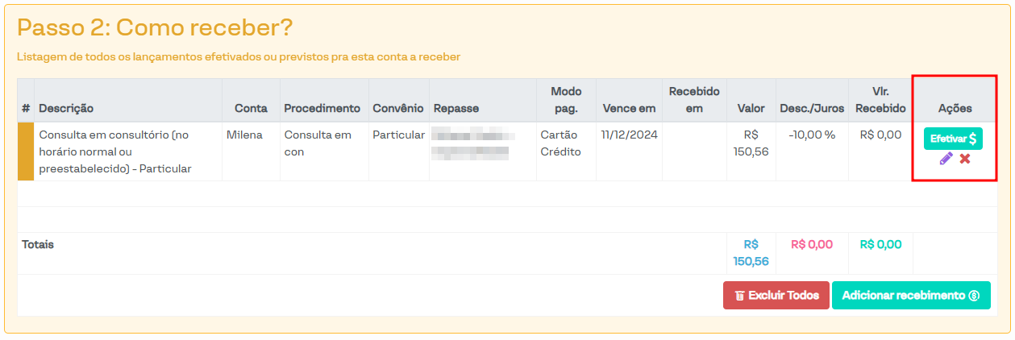This screenshot has width=1015, height=340.
Task: Click the red X delete icon
Action: 965,159
